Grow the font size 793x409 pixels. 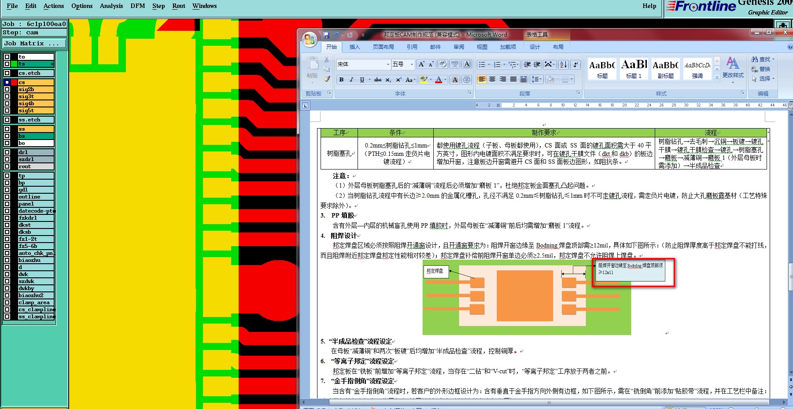click(421, 64)
